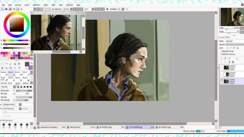
Task: Toggle lock all on layer
Action: coord(238,48)
